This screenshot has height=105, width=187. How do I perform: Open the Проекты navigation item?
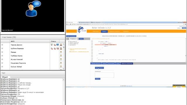click(104, 32)
